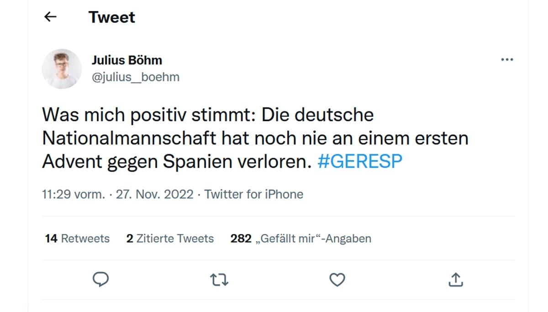Screen dimensions: 548x312
Task: Like the tweet with the heart icon
Action: pyautogui.click(x=337, y=280)
